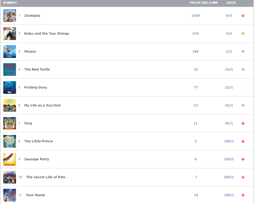
Task: Select the Finding Dory title
Action: [35, 87]
